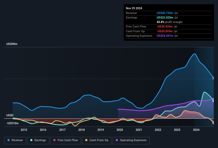218x148 pixels.
Task: Click the 2020 x-axis label
Action: 120,130
